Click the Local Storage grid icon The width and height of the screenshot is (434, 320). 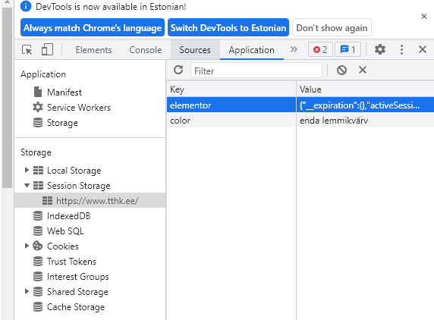click(38, 171)
